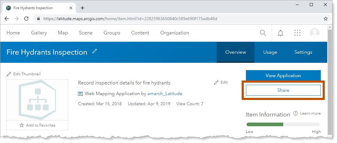337x143 pixels.
Task: Click the item thumbnail image
Action: tap(37, 100)
